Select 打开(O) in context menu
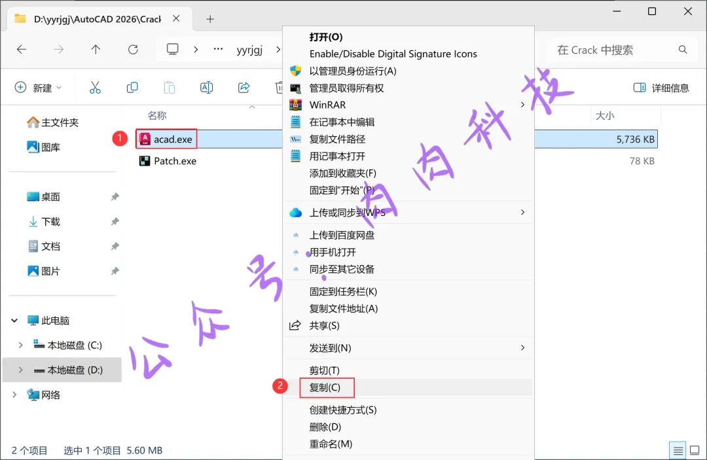This screenshot has height=460, width=707. point(326,37)
